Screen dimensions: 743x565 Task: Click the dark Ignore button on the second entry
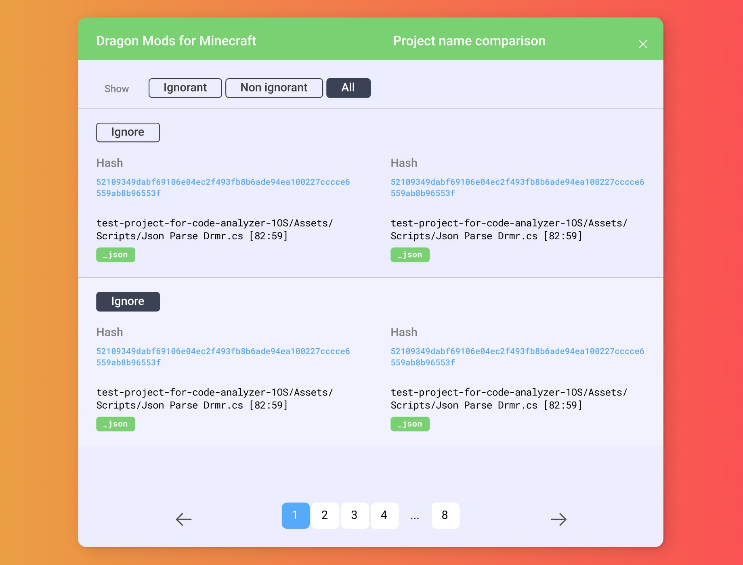128,301
